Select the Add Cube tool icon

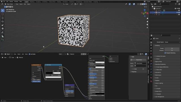3,40
